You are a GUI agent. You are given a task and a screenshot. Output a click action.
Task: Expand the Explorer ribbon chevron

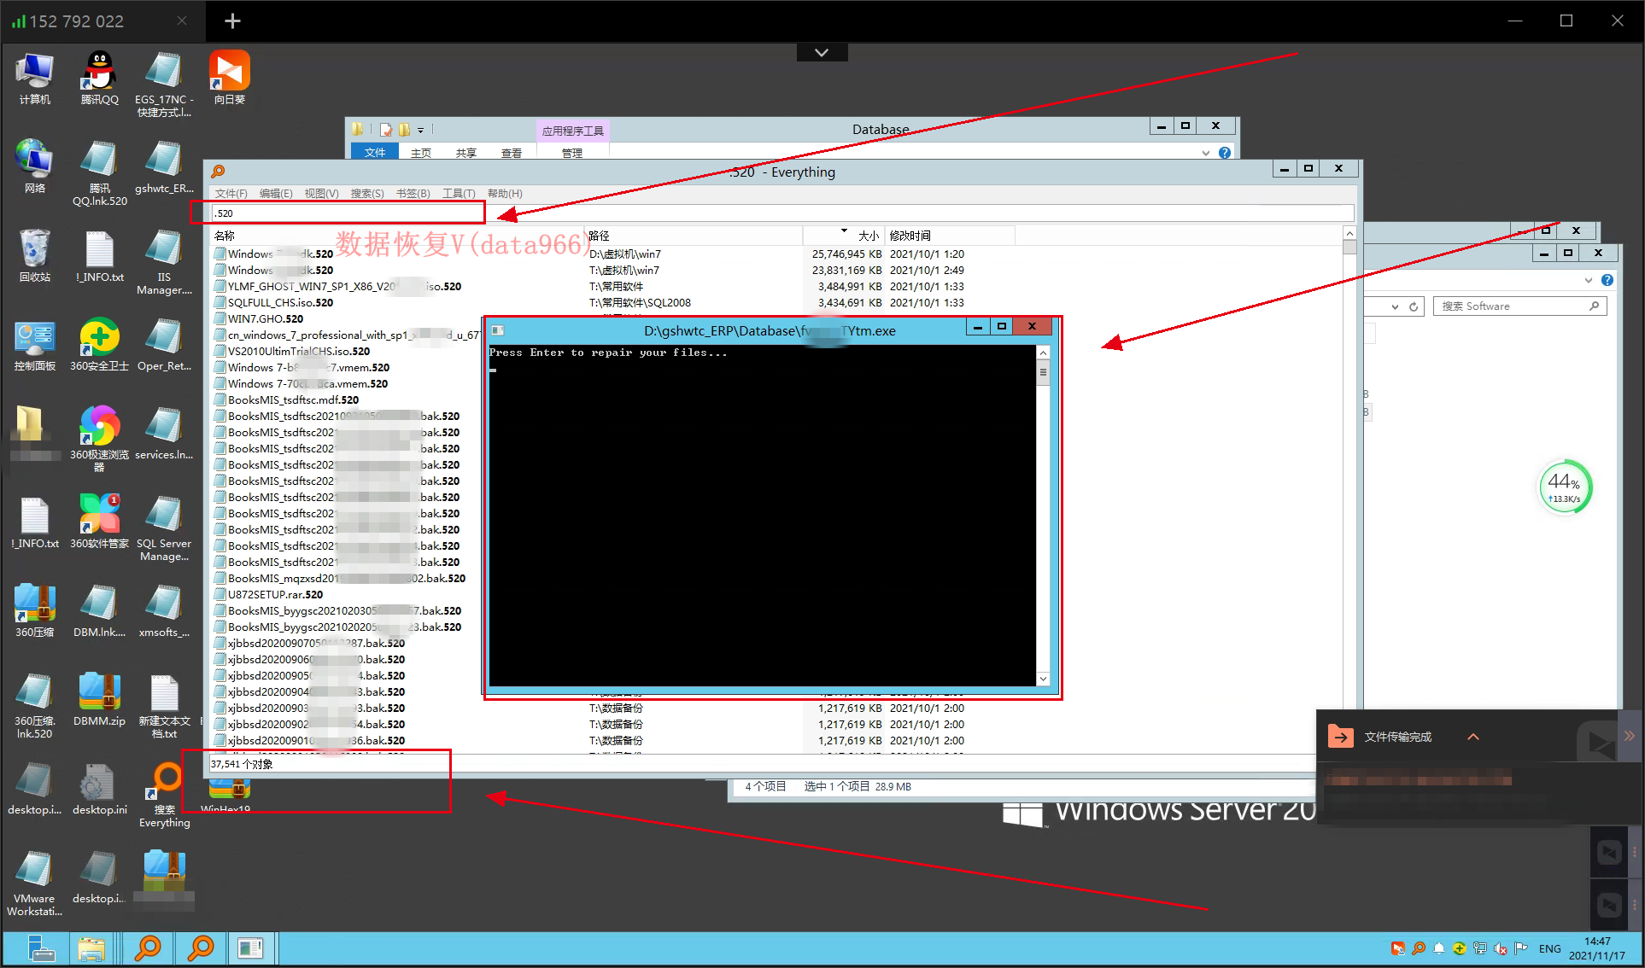1205,153
